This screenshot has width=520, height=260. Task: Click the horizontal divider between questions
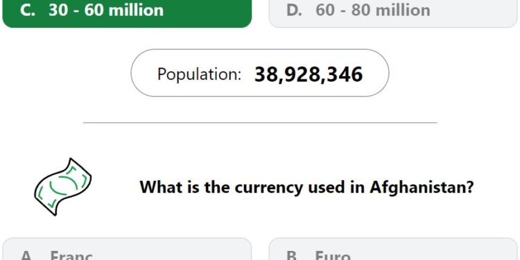(x=260, y=123)
